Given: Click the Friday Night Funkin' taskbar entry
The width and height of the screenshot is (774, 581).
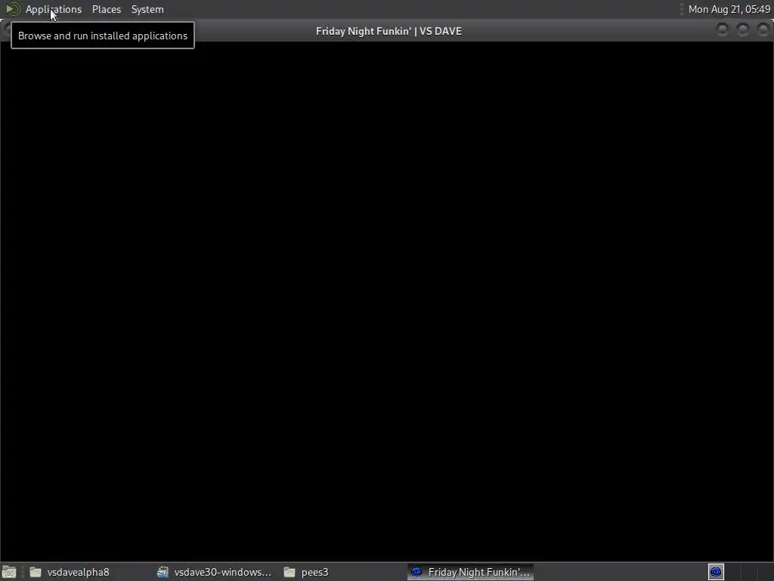Looking at the screenshot, I should click(470, 572).
